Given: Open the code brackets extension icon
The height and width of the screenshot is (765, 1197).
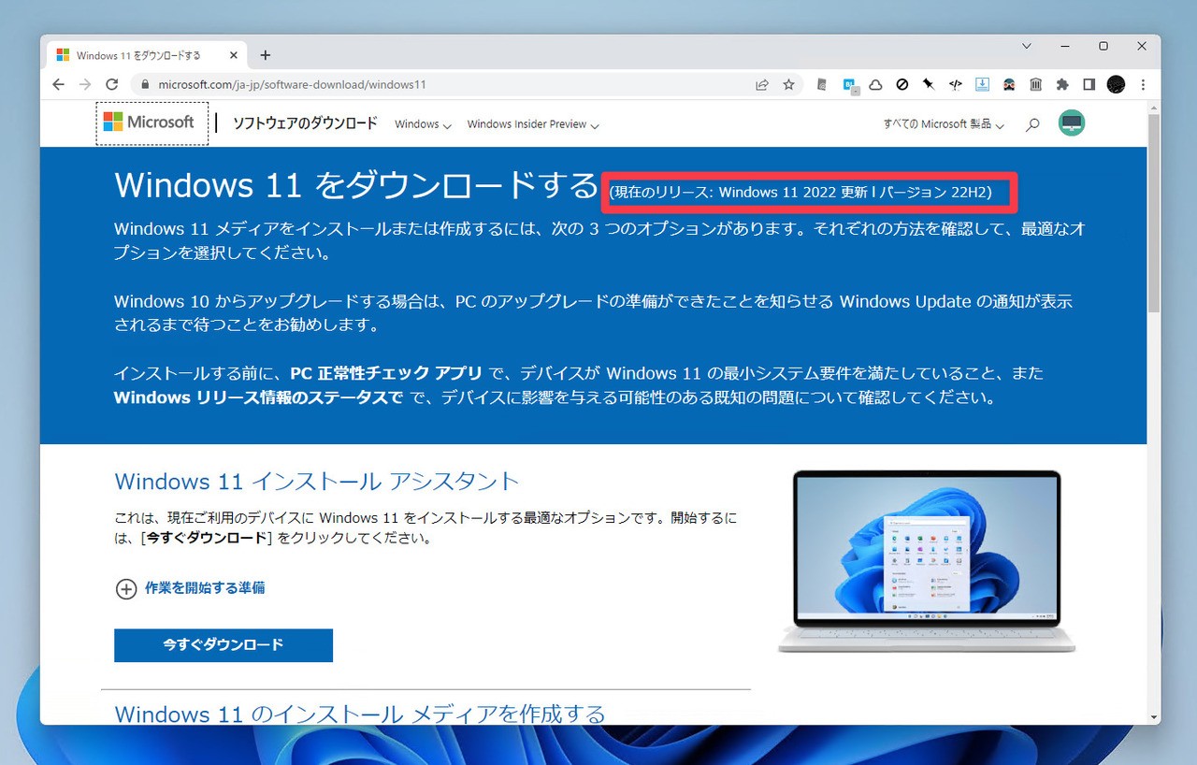Looking at the screenshot, I should [x=956, y=84].
